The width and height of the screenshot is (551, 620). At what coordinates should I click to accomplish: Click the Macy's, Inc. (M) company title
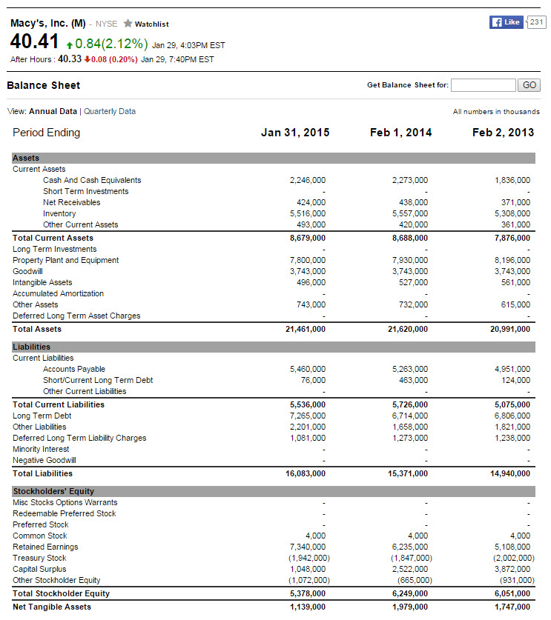[x=48, y=23]
